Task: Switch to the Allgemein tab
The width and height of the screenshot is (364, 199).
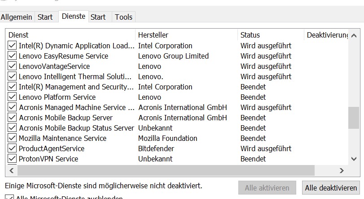Action: coord(16,17)
